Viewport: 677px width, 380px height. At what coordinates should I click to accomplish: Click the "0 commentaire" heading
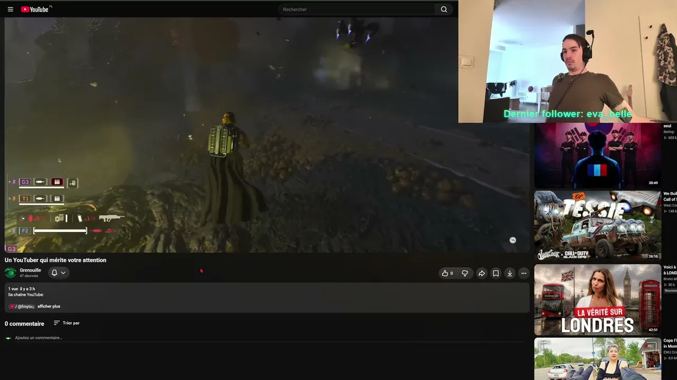coord(24,324)
